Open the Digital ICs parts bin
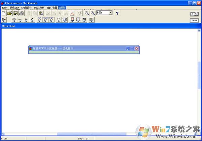 [x=51, y=20]
